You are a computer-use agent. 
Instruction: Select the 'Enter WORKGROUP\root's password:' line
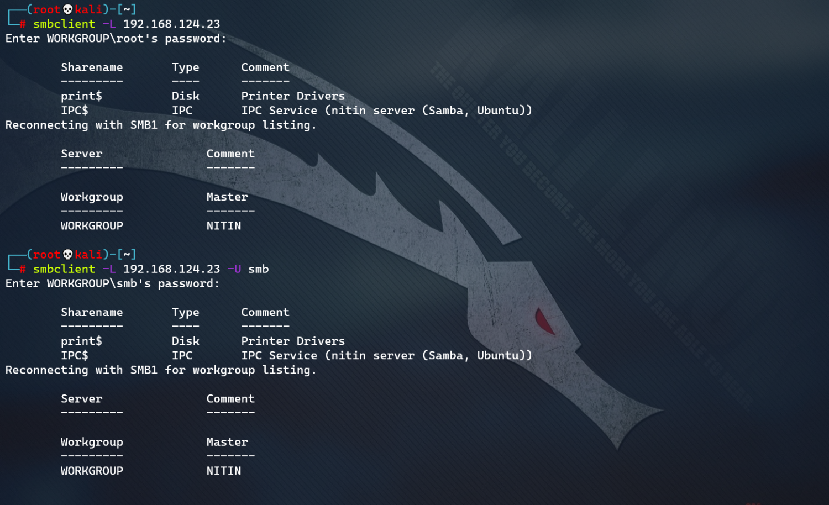(116, 39)
